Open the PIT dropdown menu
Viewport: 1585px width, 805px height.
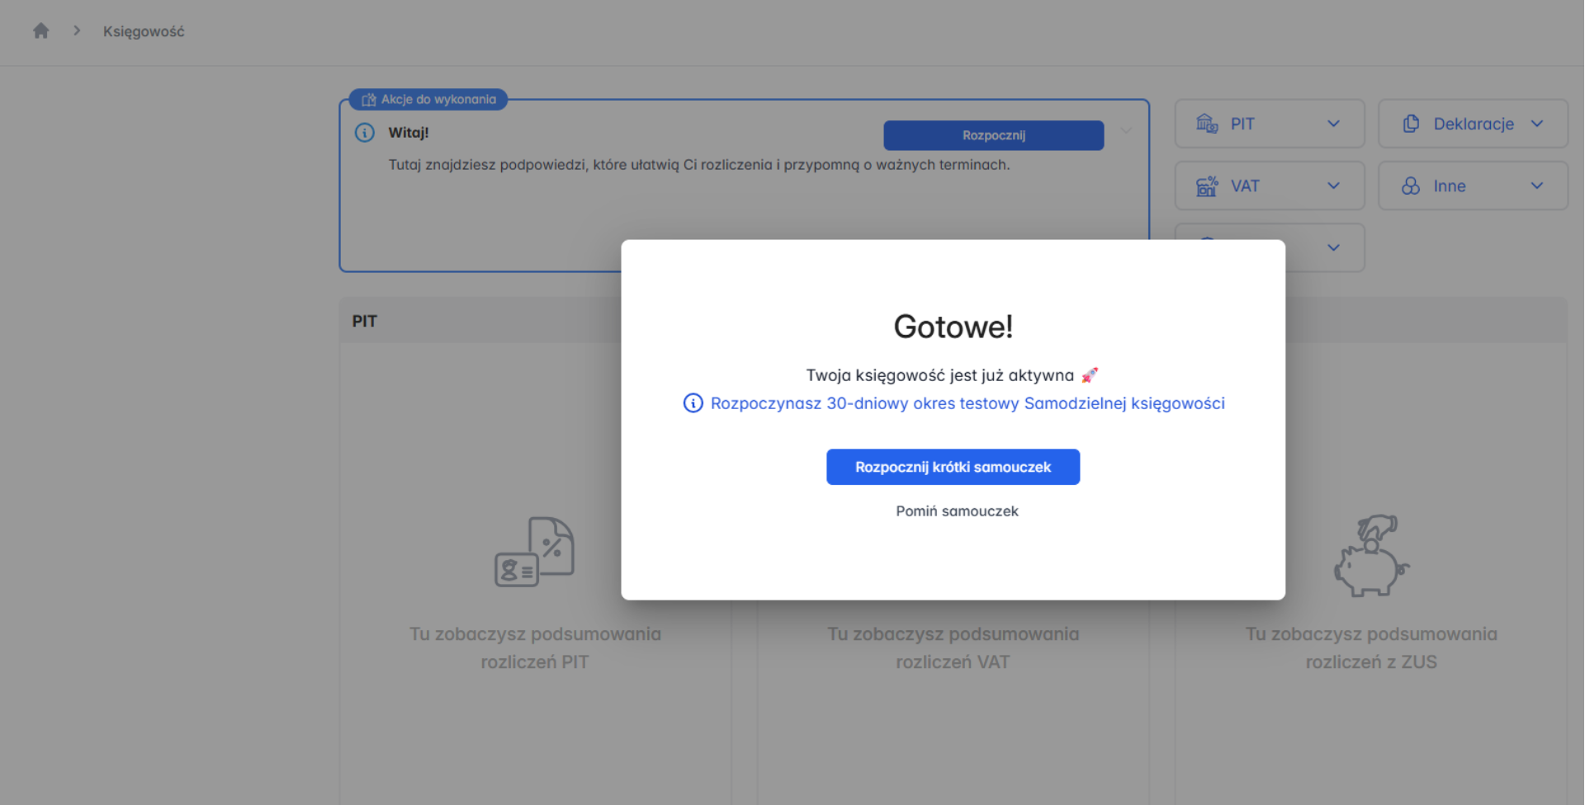pos(1269,124)
